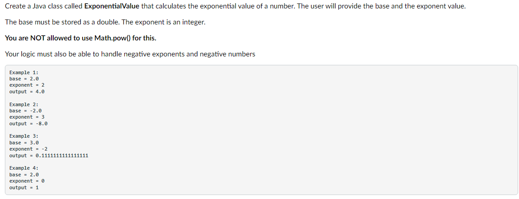Click the 'output = 4.0' line
519x199 pixels.
click(x=27, y=92)
